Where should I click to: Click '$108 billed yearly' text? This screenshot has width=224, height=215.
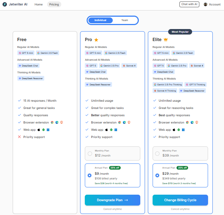(106, 178)
